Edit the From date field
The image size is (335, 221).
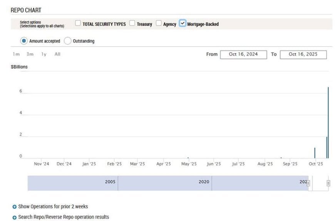pyautogui.click(x=244, y=54)
